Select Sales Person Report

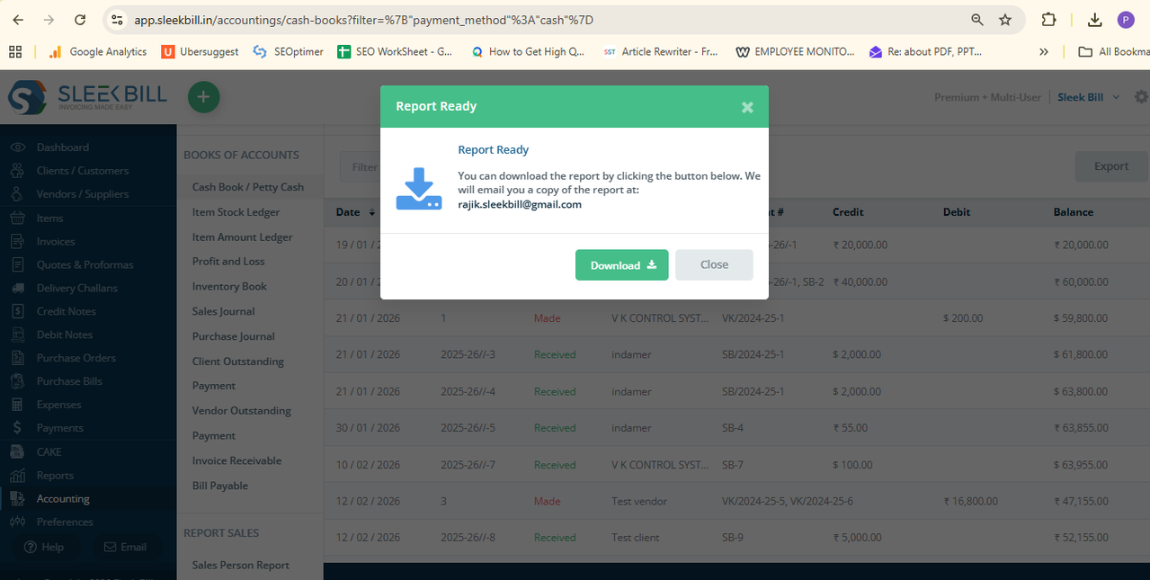[241, 565]
